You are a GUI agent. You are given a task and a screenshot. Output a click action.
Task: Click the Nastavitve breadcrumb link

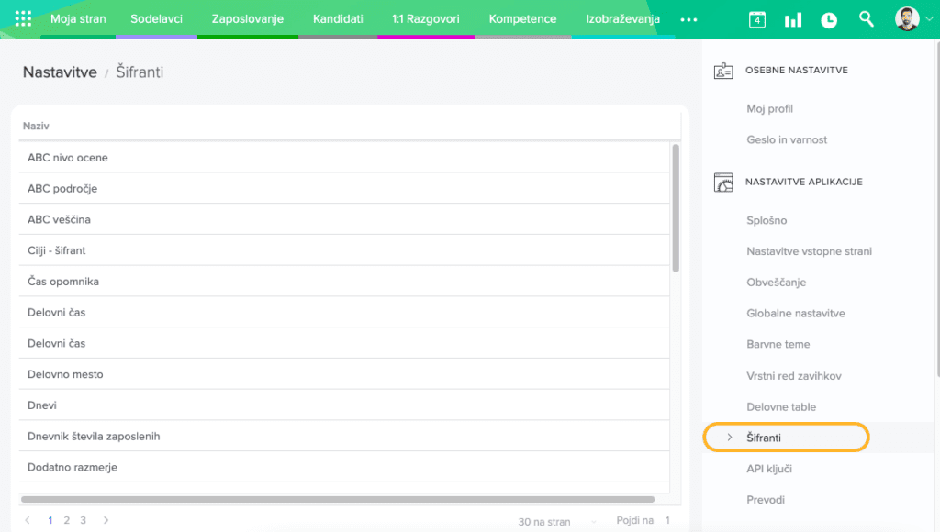pos(60,72)
